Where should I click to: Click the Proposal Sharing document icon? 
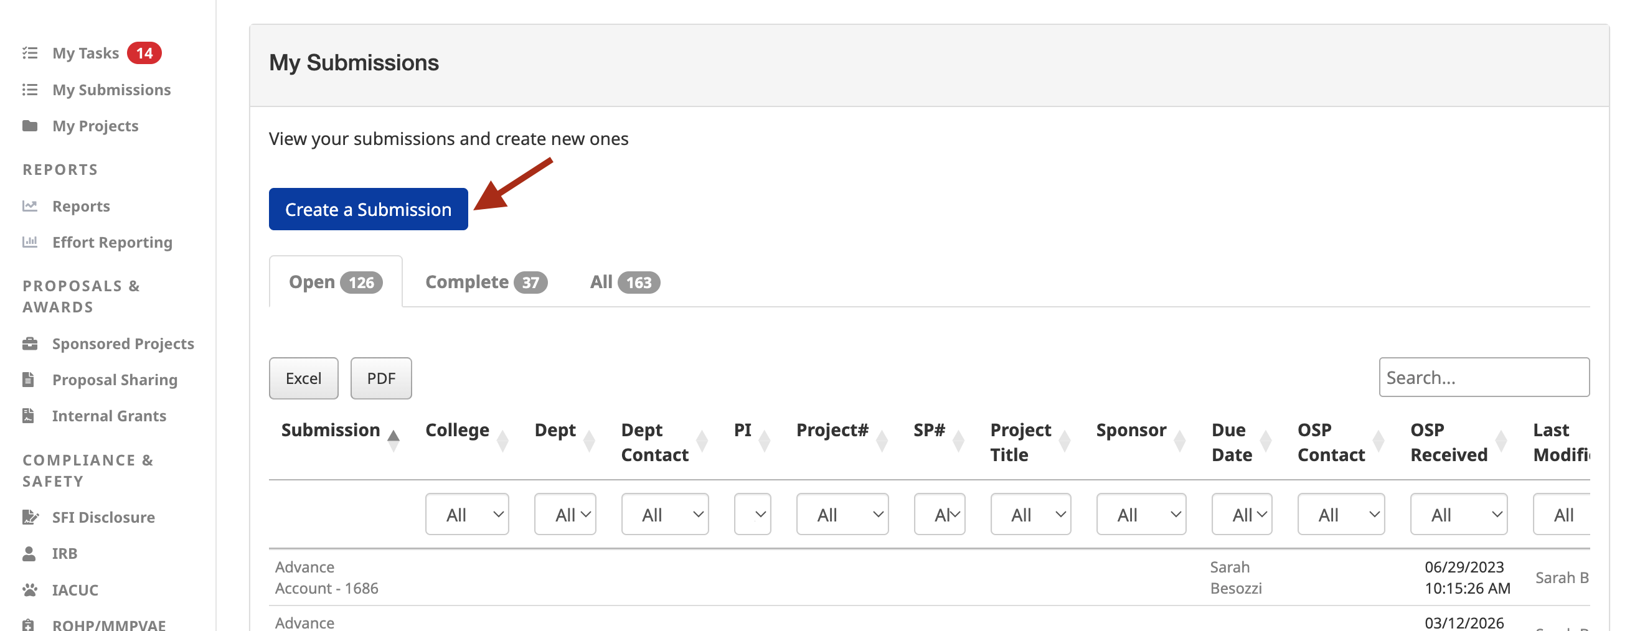(29, 380)
